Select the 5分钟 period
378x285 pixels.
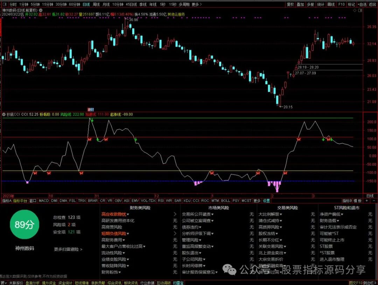point(35,4)
